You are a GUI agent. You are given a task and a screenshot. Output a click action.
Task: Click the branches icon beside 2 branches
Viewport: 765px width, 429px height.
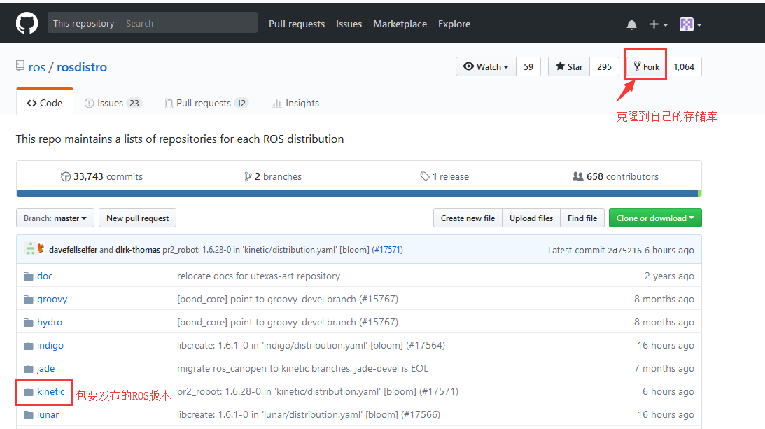pyautogui.click(x=248, y=176)
